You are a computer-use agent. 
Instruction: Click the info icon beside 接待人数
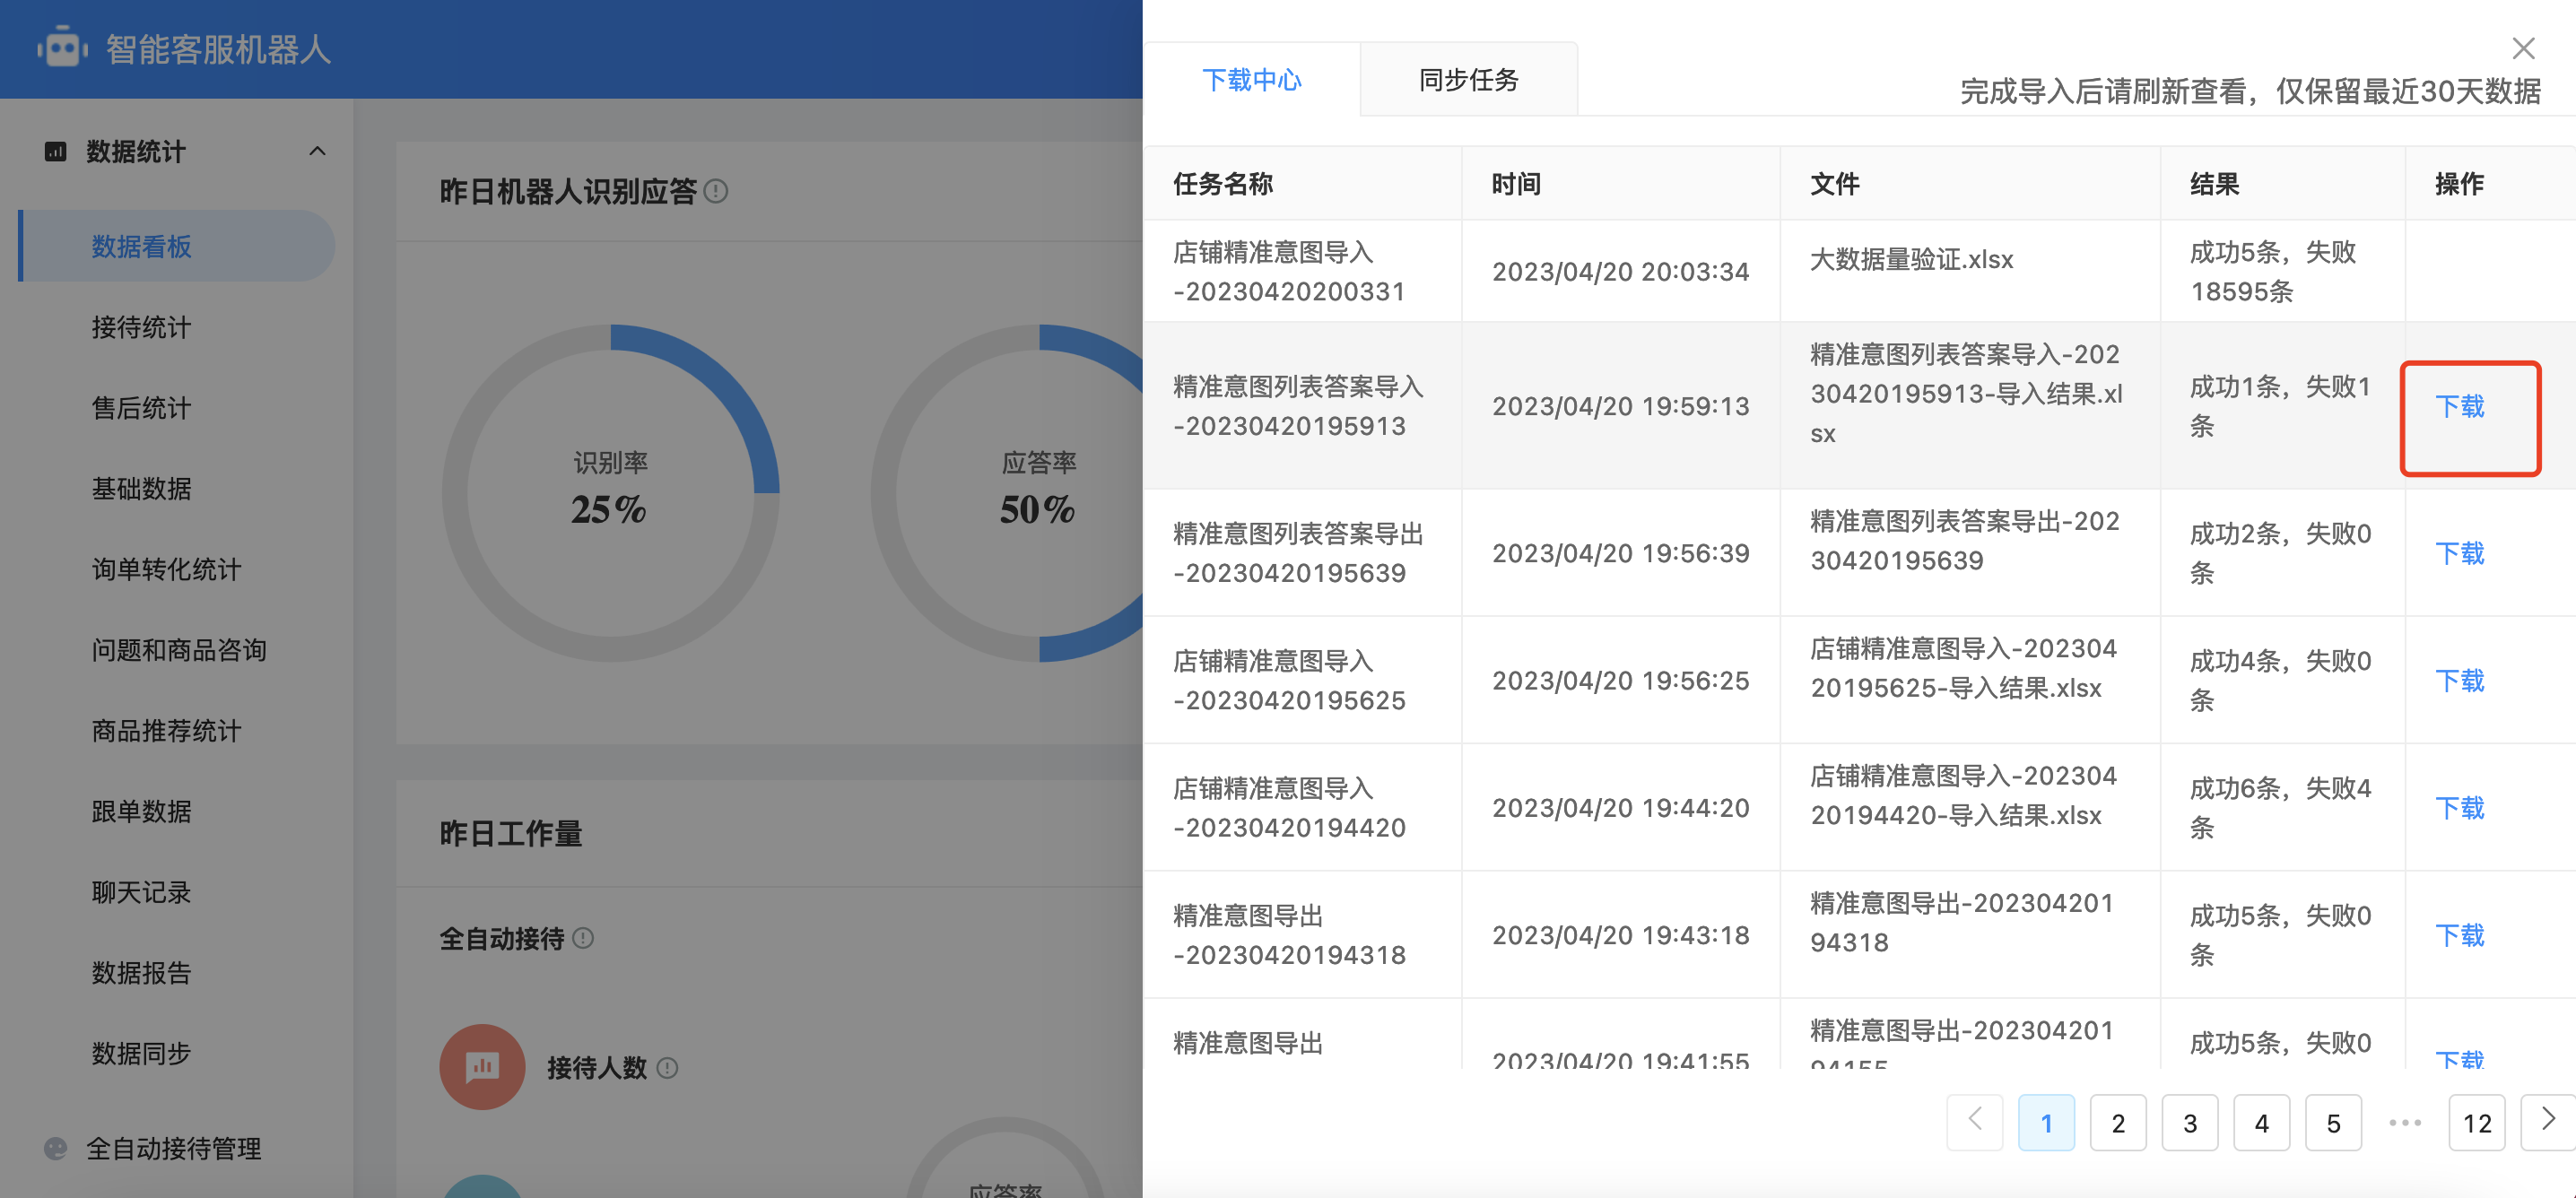[667, 1068]
